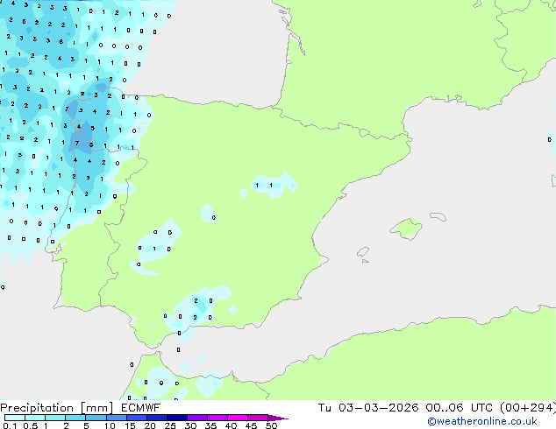Select the legend swatch between 2 and 5
556x429 pixels.
(x=75, y=418)
